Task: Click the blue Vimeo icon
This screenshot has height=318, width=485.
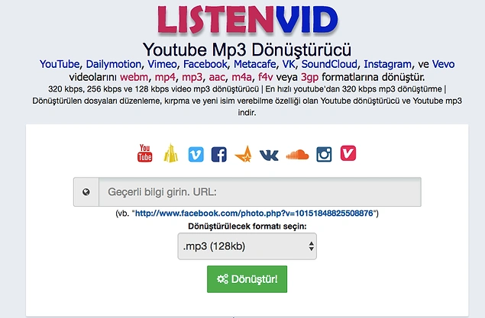Action: [196, 154]
